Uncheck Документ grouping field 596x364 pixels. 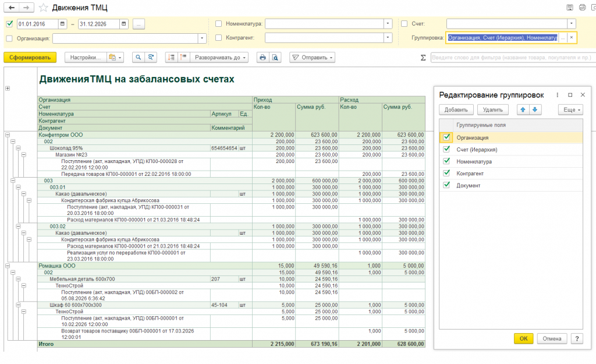click(446, 185)
